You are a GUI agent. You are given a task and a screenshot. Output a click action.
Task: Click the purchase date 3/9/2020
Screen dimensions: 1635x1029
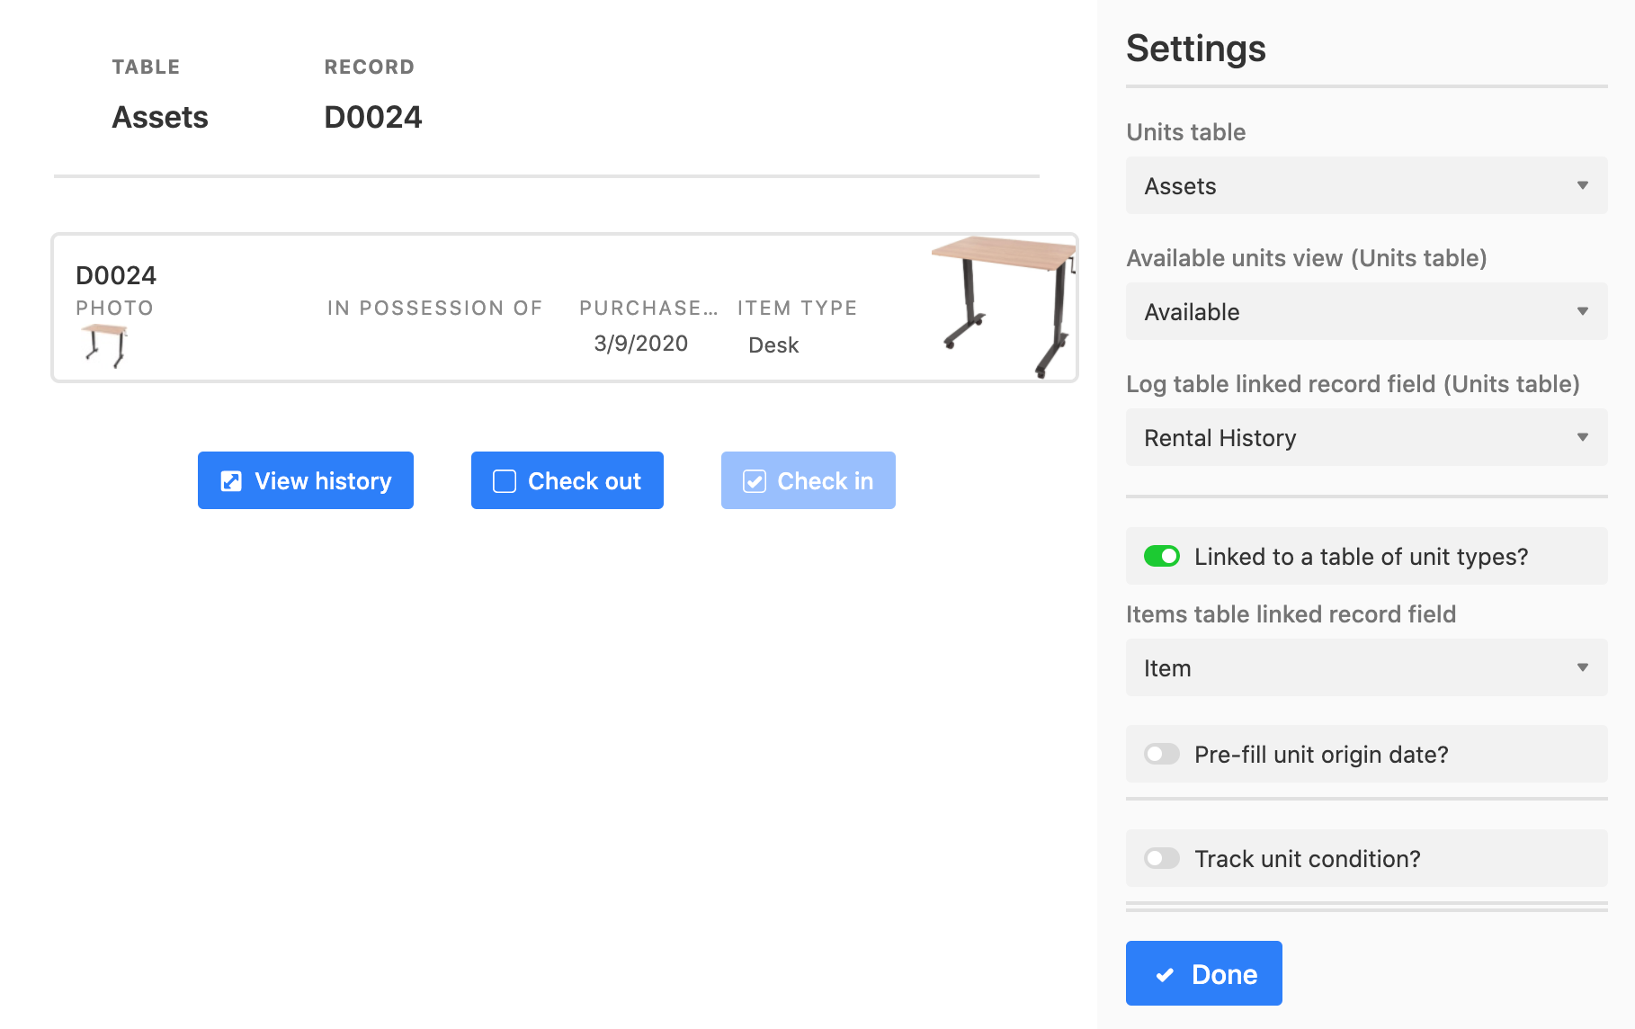pyautogui.click(x=640, y=344)
